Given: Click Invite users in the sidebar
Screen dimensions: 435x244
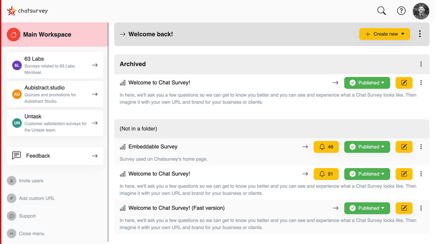Looking at the screenshot, I should 31,181.
